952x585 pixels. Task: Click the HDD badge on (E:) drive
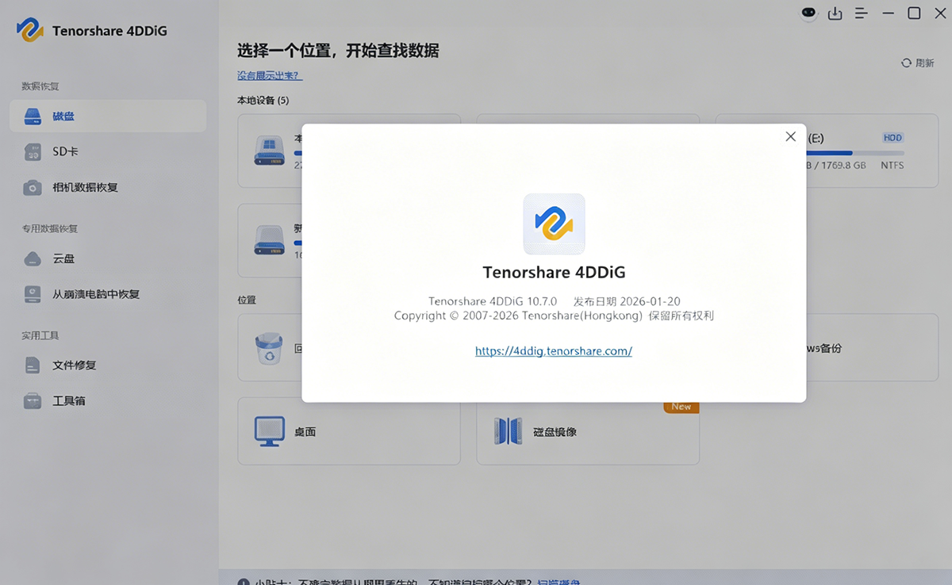(x=892, y=138)
